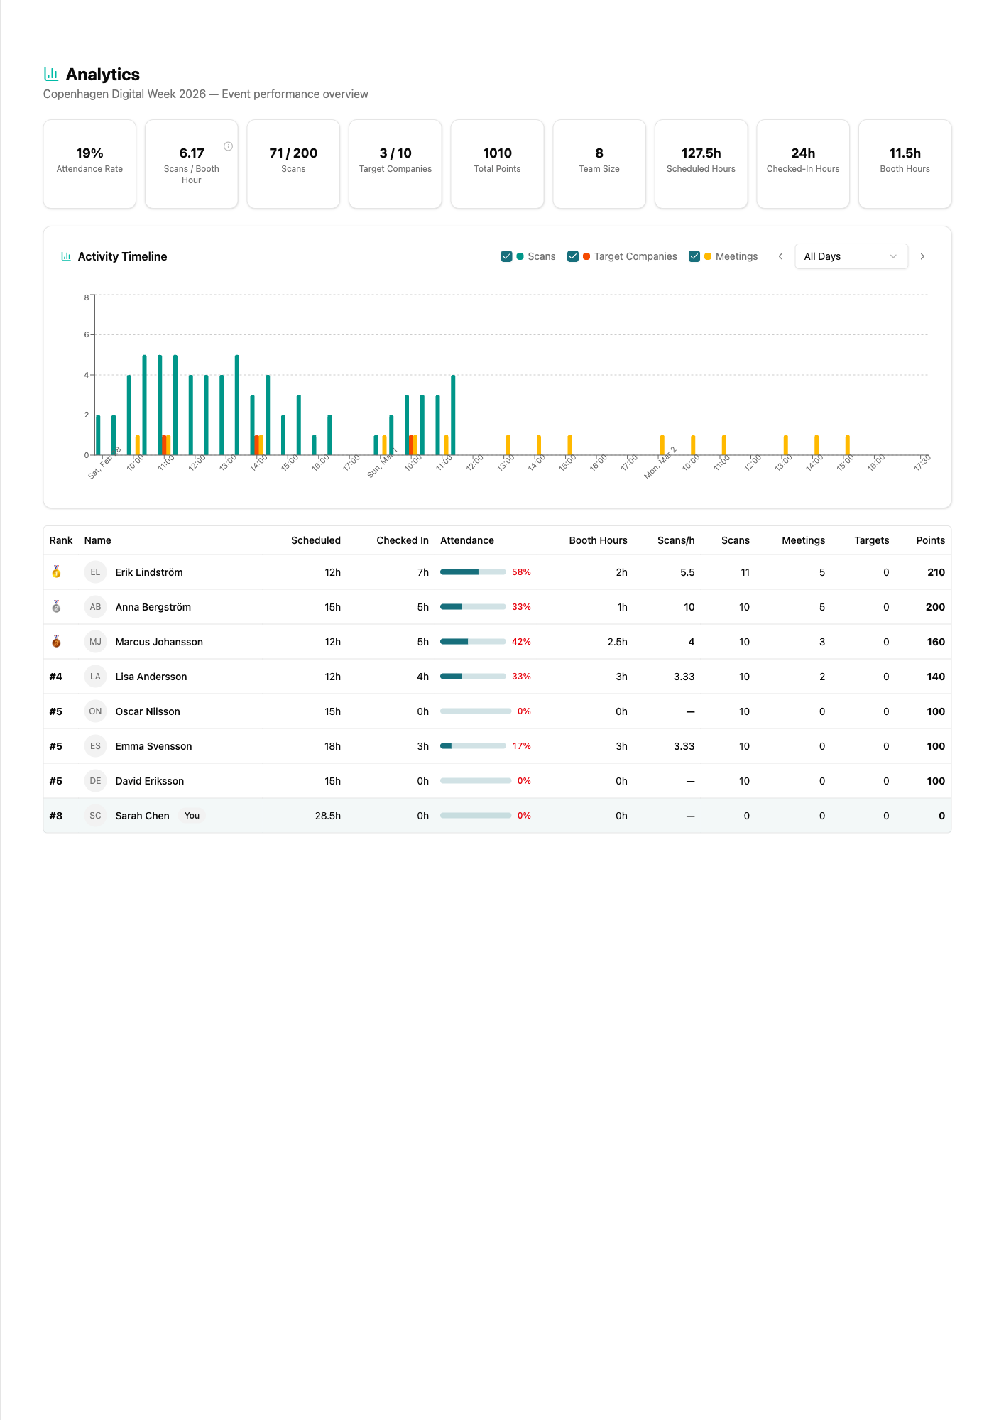Go to next day with right chevron
This screenshot has height=1420, width=994.
922,256
